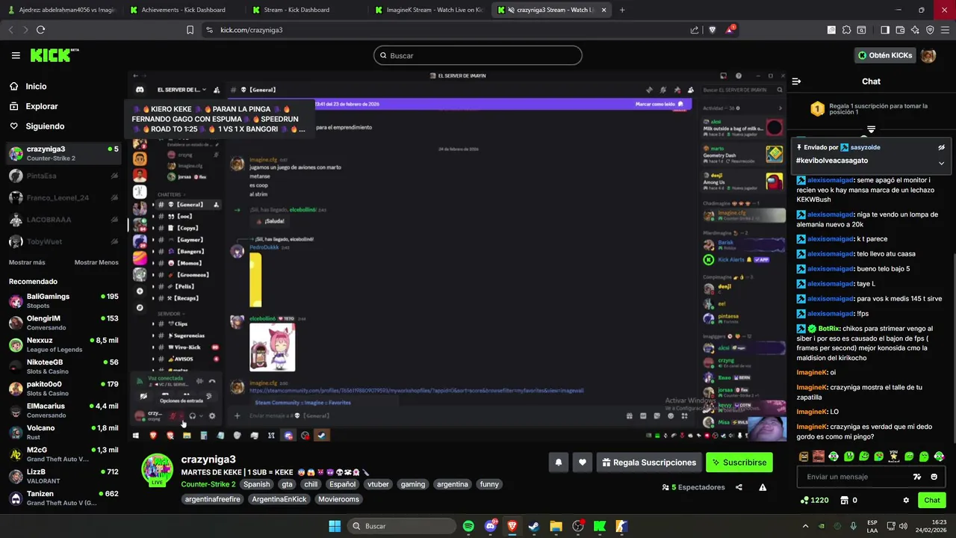Screen dimensions: 956x538
Task: Click Obtén KICKs button
Action: (885, 55)
